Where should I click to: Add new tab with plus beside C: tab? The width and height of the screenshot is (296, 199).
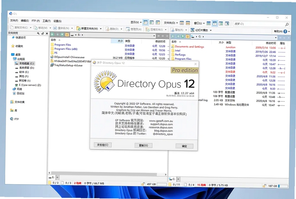click(178, 179)
